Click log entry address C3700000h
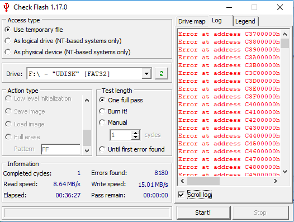 (x=229, y=34)
